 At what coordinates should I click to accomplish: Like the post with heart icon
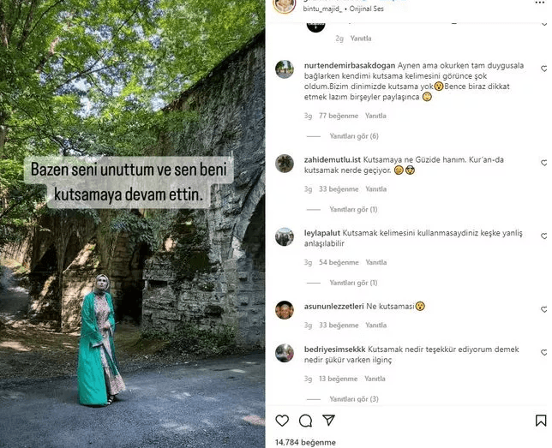(x=282, y=421)
